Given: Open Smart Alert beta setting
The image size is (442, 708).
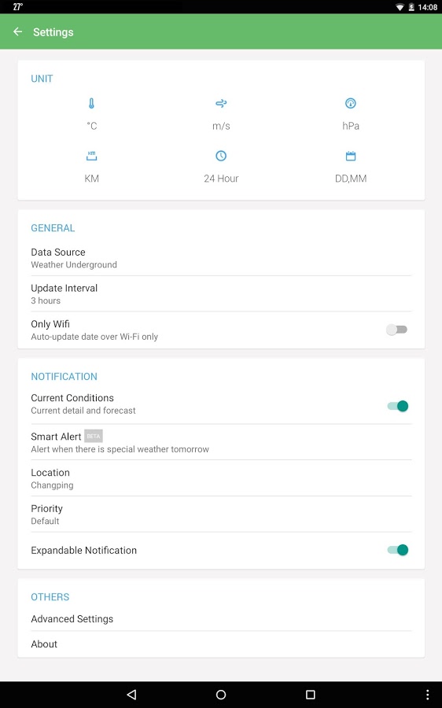Looking at the screenshot, I should point(221,442).
